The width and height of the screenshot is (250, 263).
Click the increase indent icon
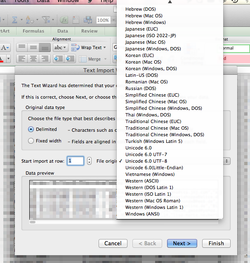tap(70, 59)
